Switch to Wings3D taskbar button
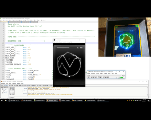 (65, 100)
